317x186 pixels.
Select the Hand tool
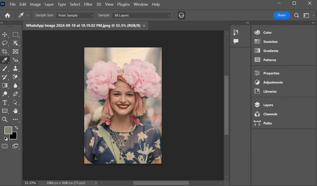click(x=15, y=111)
